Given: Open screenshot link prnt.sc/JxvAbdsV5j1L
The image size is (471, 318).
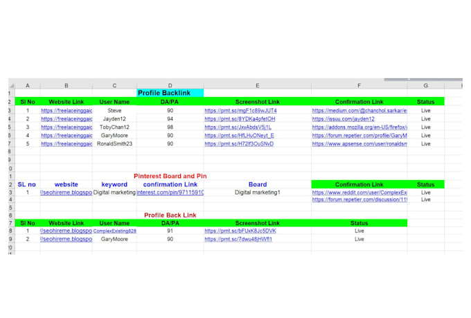Looking at the screenshot, I should [x=238, y=127].
